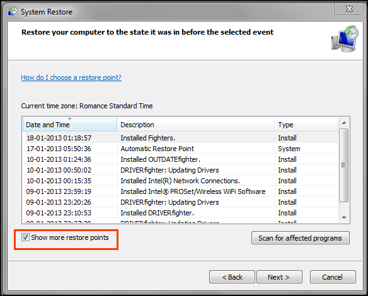The height and width of the screenshot is (296, 368).
Task: Close the System Restore window
Action: 349,9
